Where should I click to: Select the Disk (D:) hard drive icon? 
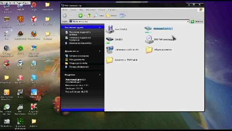click(x=109, y=39)
